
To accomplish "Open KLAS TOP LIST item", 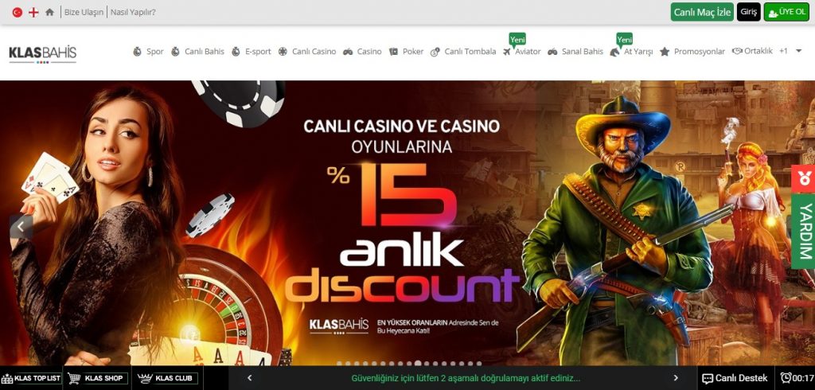I will pyautogui.click(x=31, y=378).
